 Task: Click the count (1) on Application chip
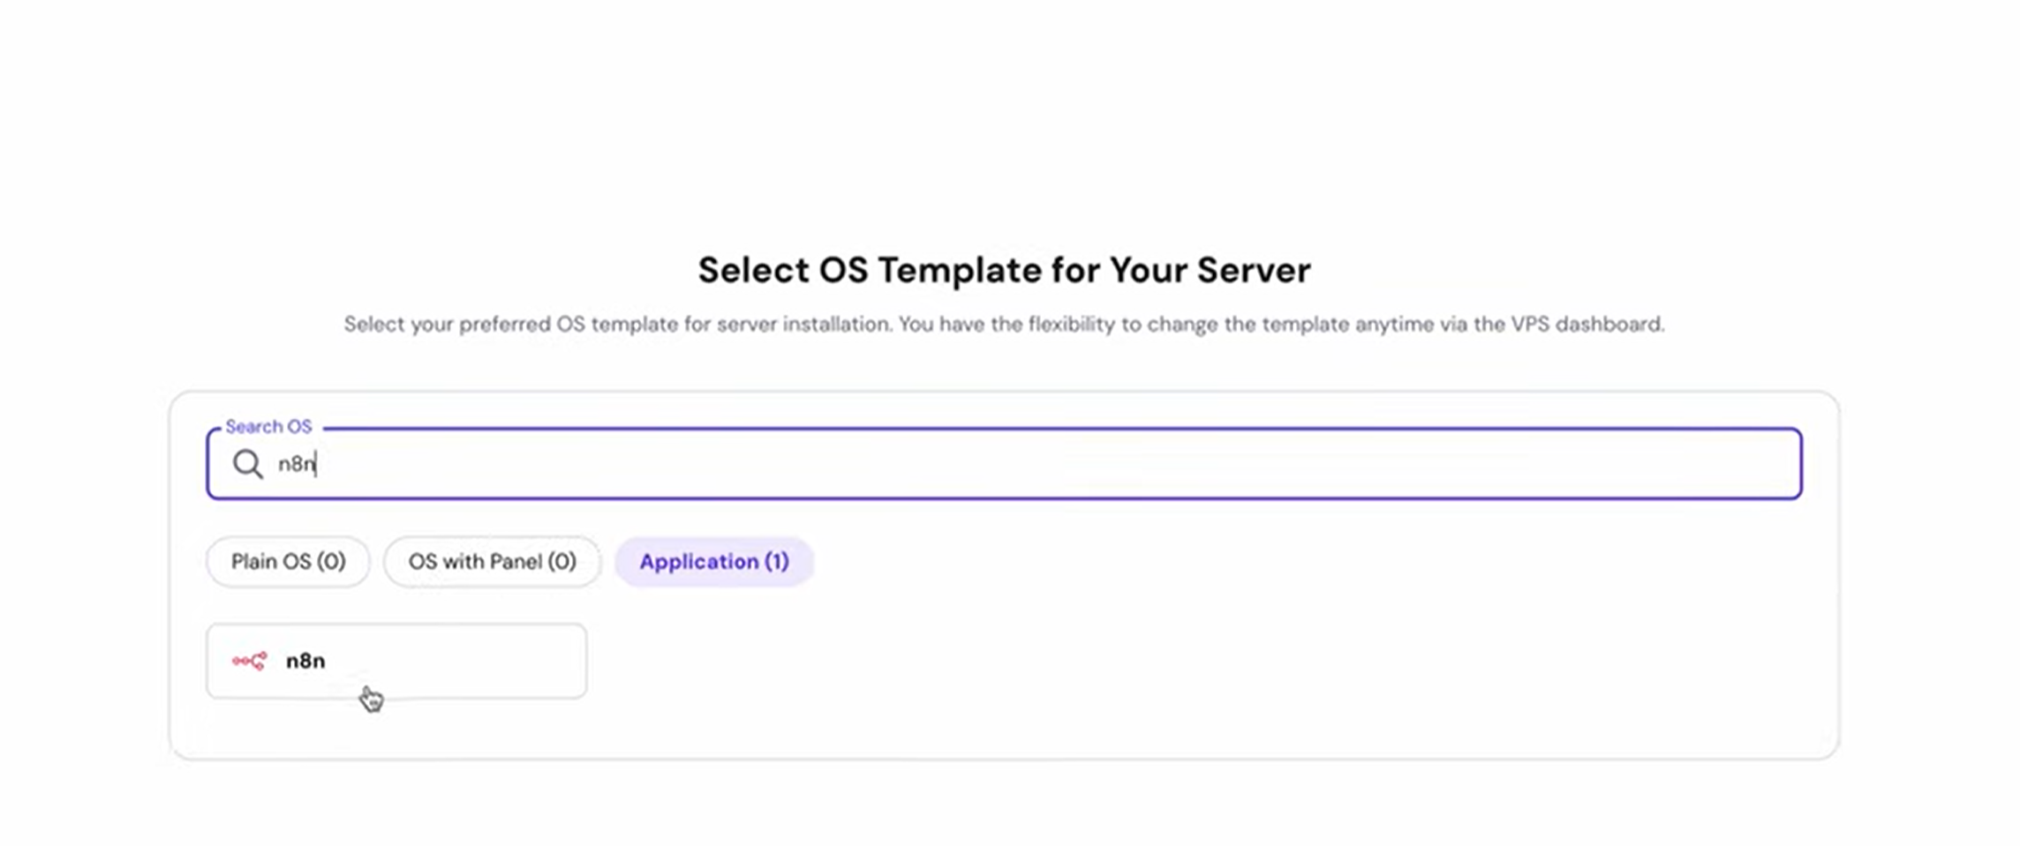tap(777, 562)
